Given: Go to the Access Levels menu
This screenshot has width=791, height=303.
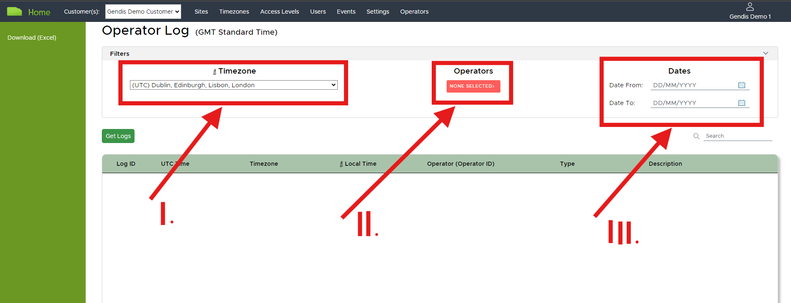Looking at the screenshot, I should (x=279, y=12).
